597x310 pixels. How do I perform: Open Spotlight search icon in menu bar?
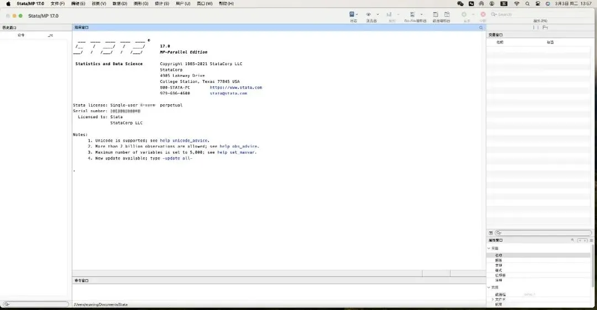pos(527,3)
